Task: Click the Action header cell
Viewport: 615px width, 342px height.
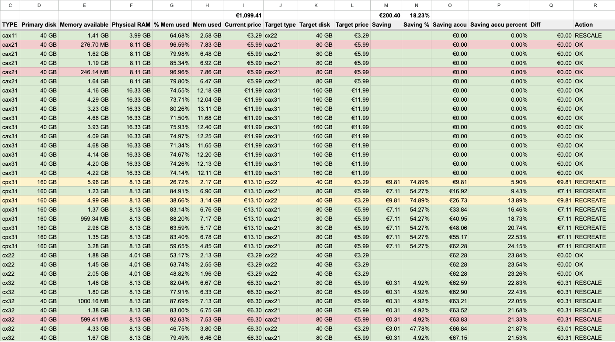Action: point(595,24)
